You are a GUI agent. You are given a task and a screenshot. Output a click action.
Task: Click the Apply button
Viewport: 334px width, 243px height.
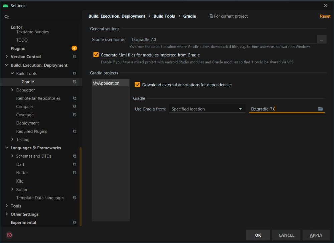tap(316, 235)
